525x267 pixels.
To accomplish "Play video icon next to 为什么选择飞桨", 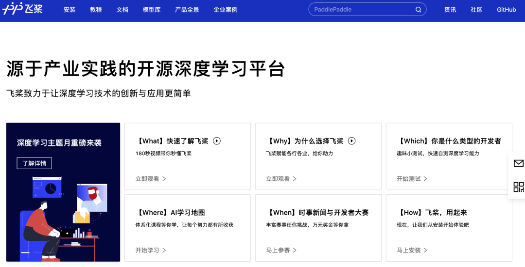I will click(x=351, y=141).
